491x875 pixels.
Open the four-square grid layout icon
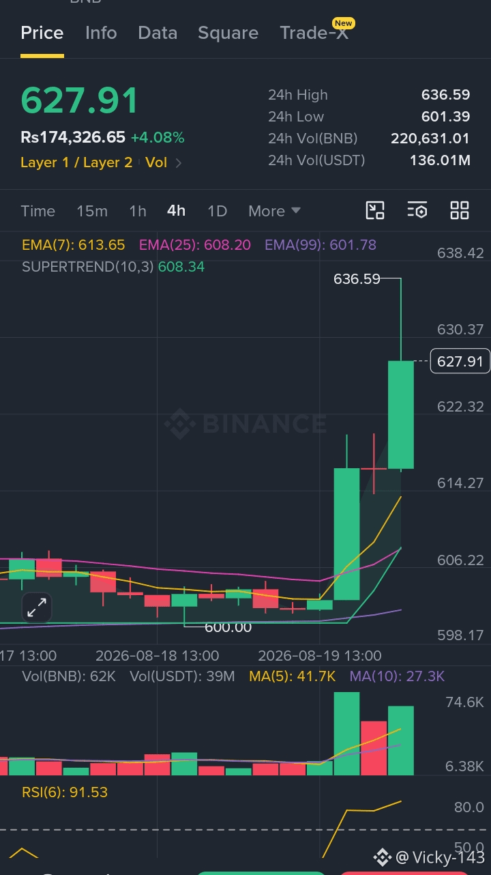pyautogui.click(x=460, y=210)
